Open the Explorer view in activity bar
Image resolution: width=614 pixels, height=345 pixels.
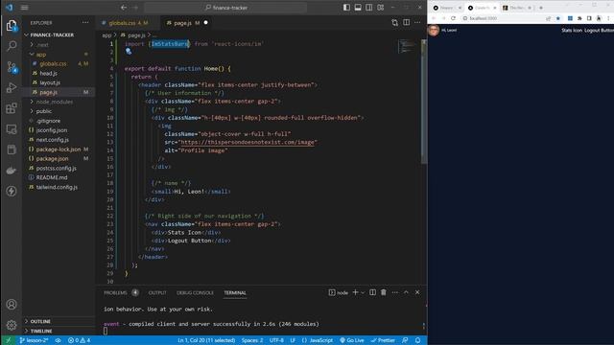(12, 26)
